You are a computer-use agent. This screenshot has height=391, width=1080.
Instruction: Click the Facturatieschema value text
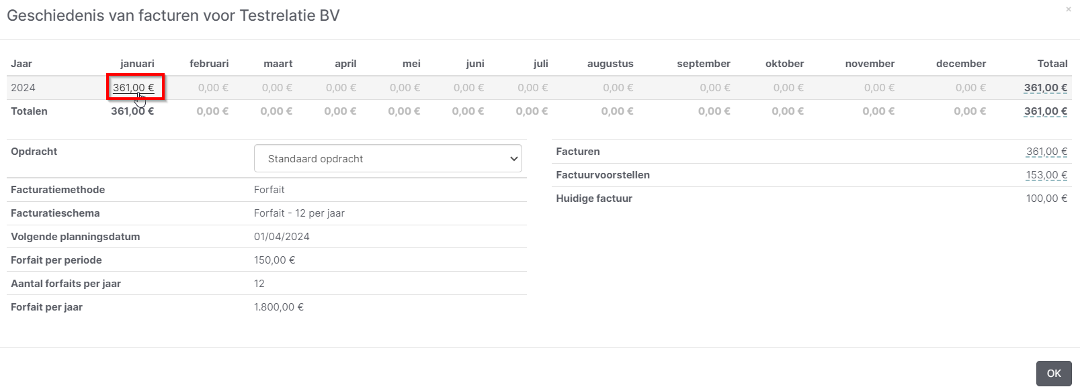(x=299, y=213)
